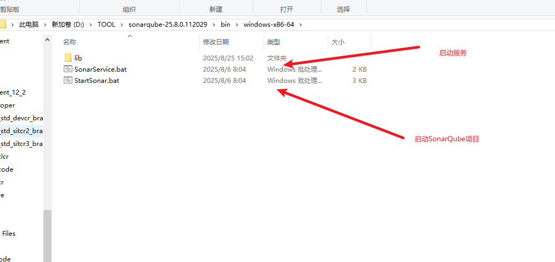The image size is (555, 262).
Task: Select _std_devcr_bra item in navigation tree
Action: click(x=21, y=118)
